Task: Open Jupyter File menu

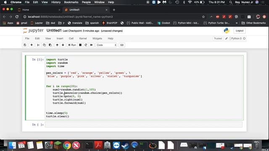Action: pos(27,39)
